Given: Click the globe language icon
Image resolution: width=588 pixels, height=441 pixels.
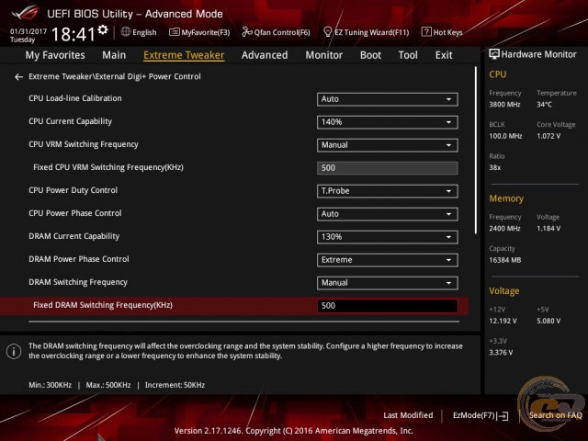Looking at the screenshot, I should tap(126, 32).
